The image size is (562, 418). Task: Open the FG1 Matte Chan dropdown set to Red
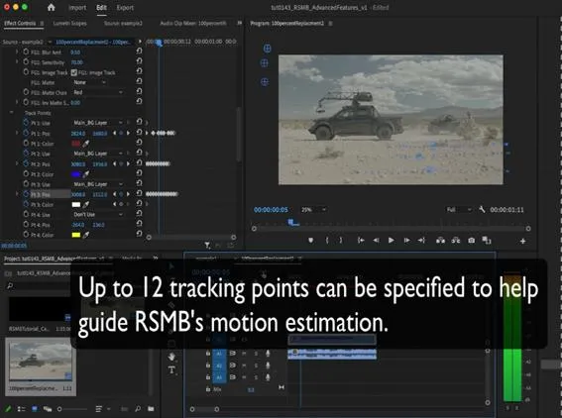tap(98, 92)
